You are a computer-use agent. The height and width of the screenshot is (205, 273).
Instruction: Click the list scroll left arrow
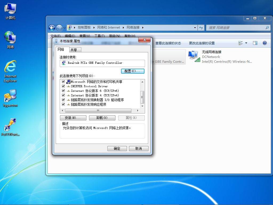click(x=62, y=111)
